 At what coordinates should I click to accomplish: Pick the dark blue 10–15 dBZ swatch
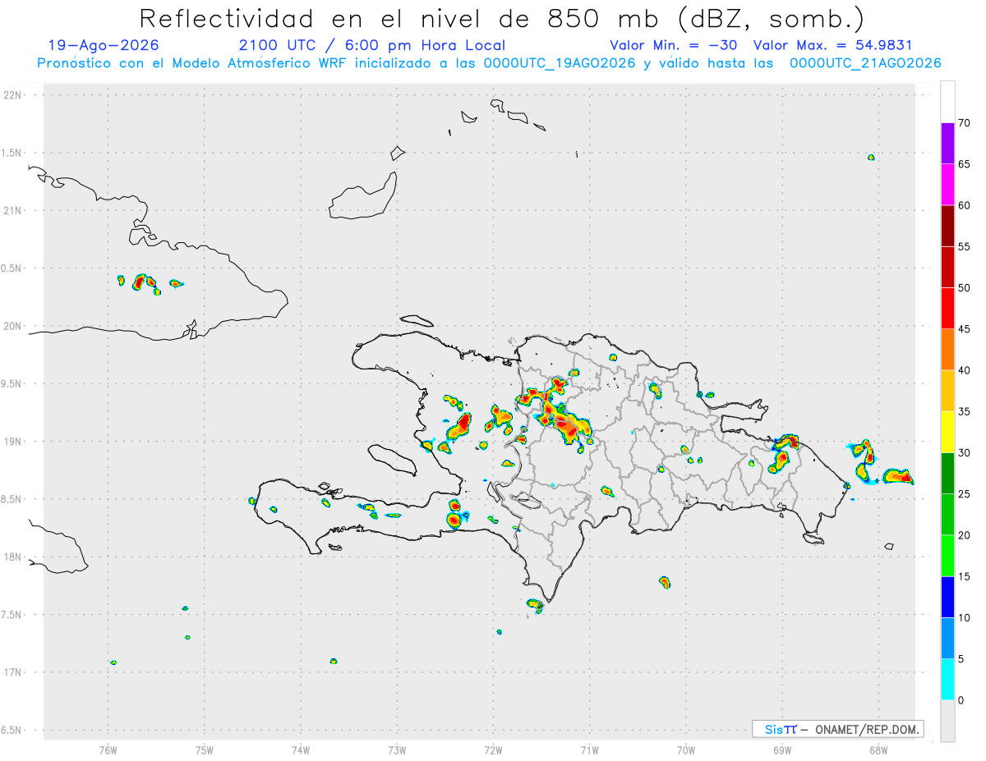[x=947, y=597]
